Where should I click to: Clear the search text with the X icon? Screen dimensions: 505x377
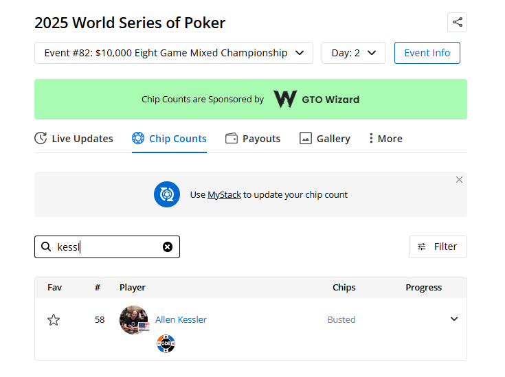coord(168,247)
